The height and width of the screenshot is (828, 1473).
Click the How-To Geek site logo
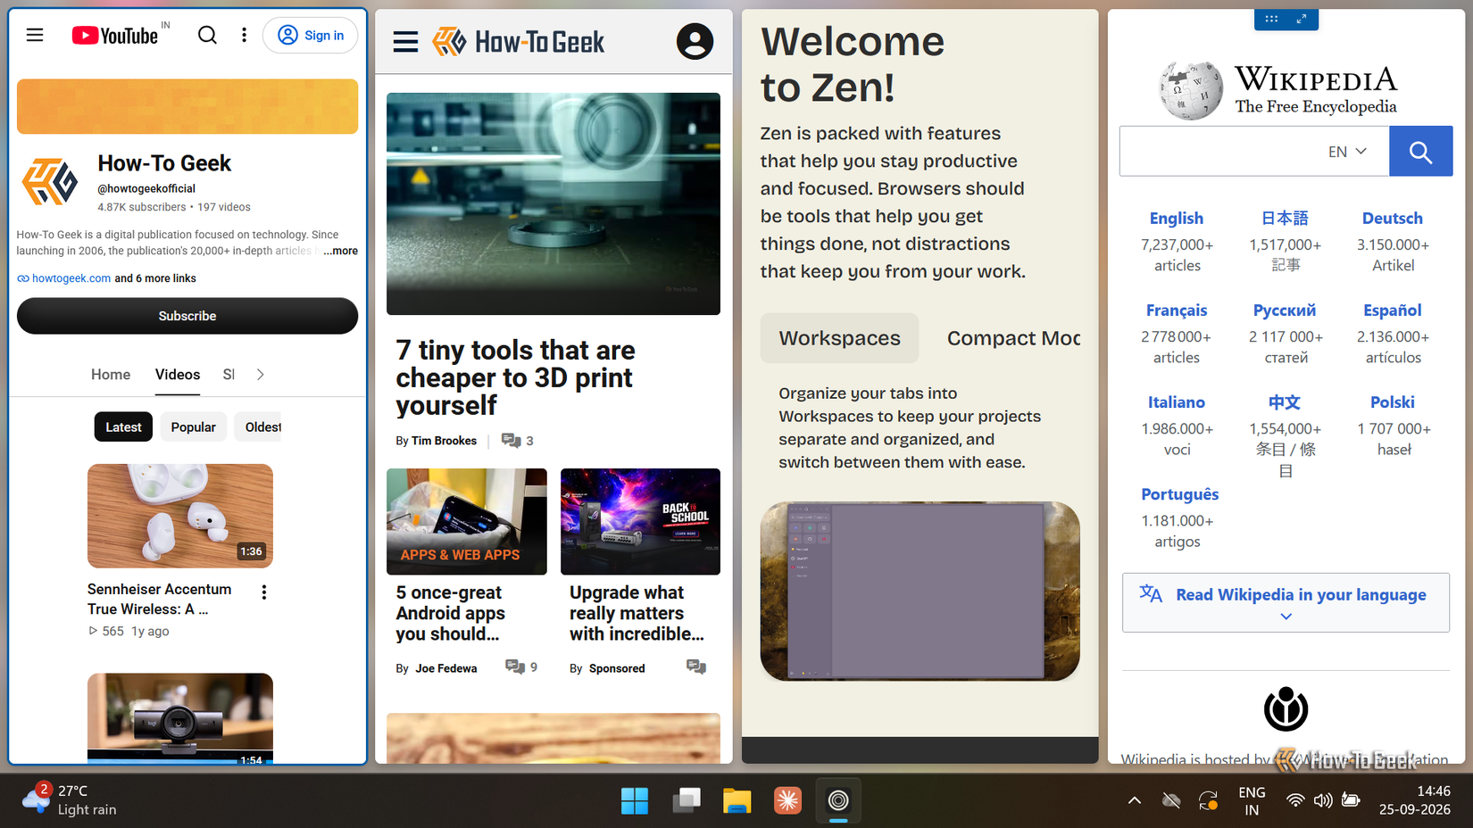coord(518,42)
